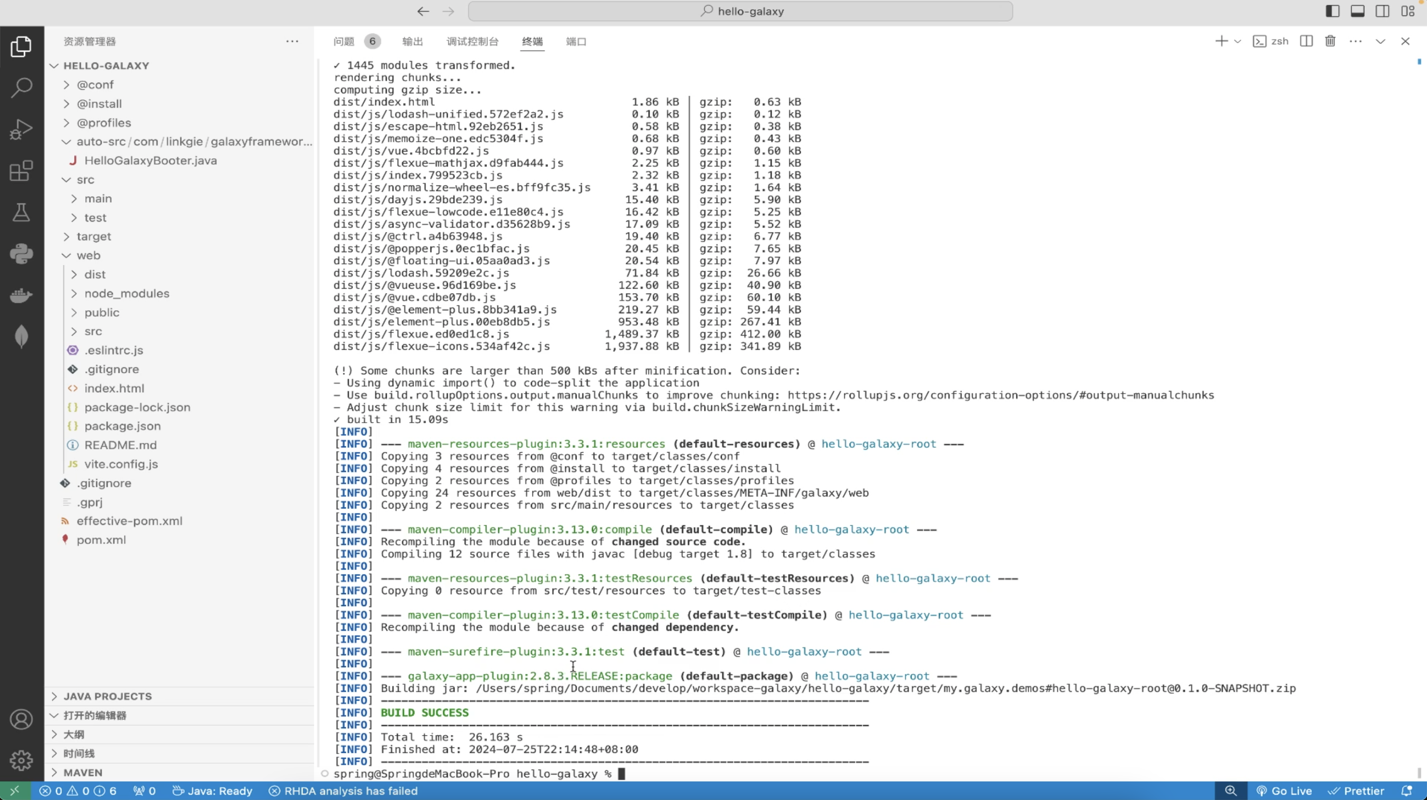Open Explorer more actions ellipsis
The image size is (1427, 800).
292,41
